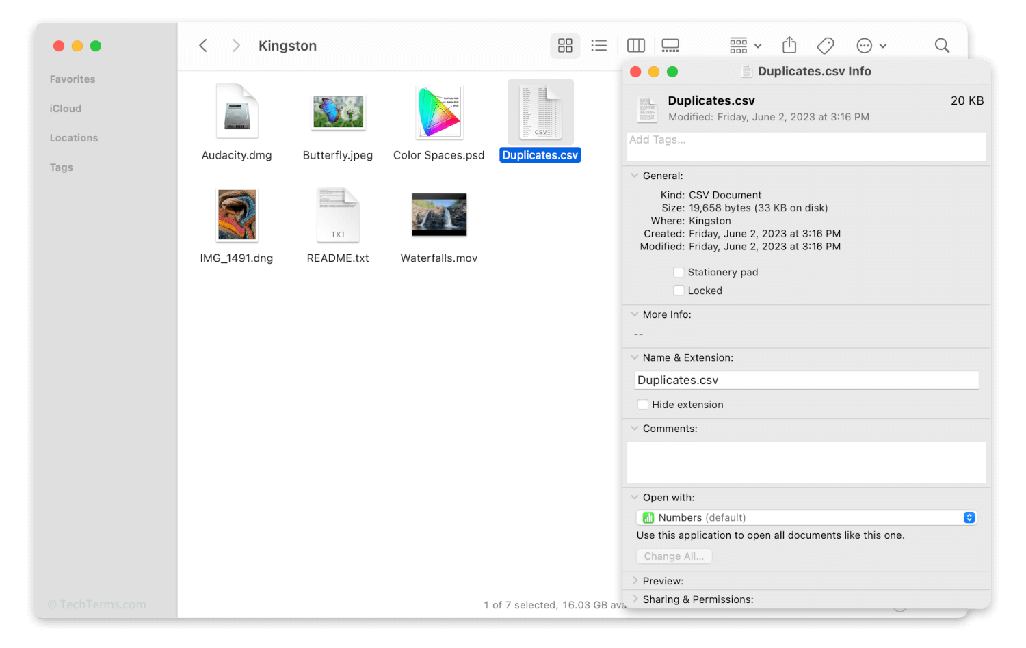Select the README.txt file icon
Viewport: 1026px width, 648px height.
tap(338, 215)
